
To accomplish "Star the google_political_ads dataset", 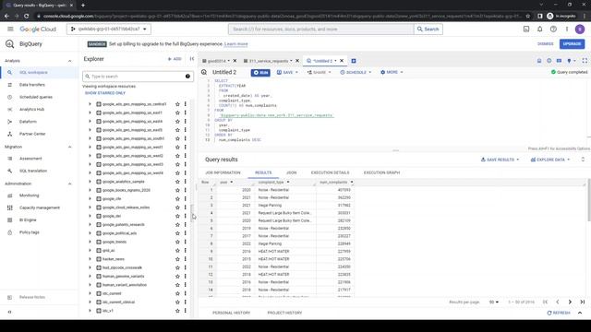I will pos(177,233).
